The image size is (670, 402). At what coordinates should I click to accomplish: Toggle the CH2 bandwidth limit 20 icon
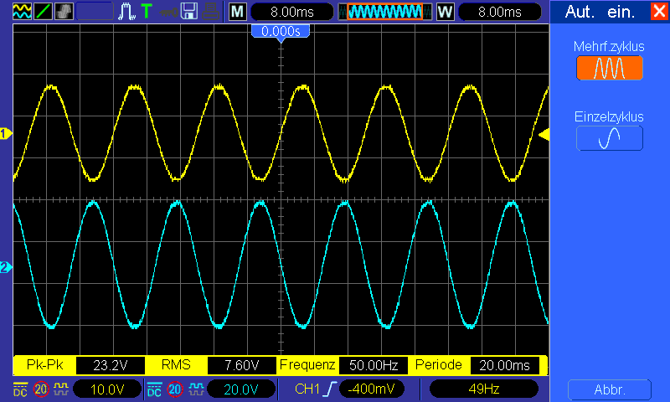point(175,389)
